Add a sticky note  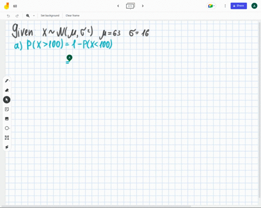(x=7, y=109)
